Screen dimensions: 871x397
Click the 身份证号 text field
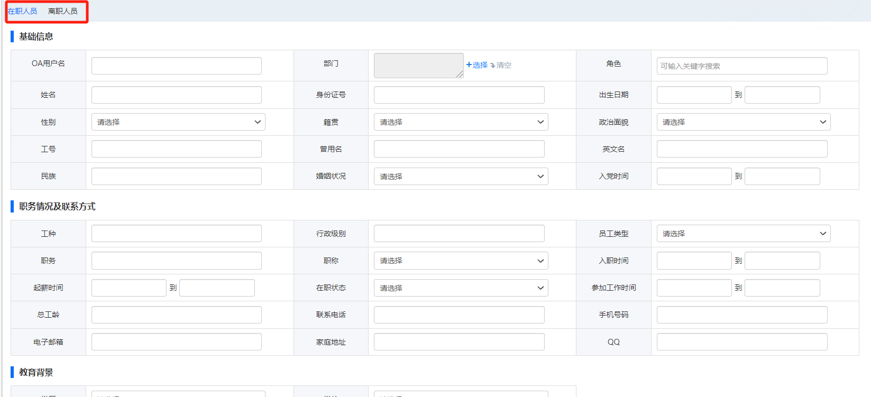tap(459, 95)
